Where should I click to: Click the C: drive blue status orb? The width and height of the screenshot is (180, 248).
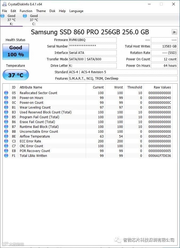click(x=25, y=16)
